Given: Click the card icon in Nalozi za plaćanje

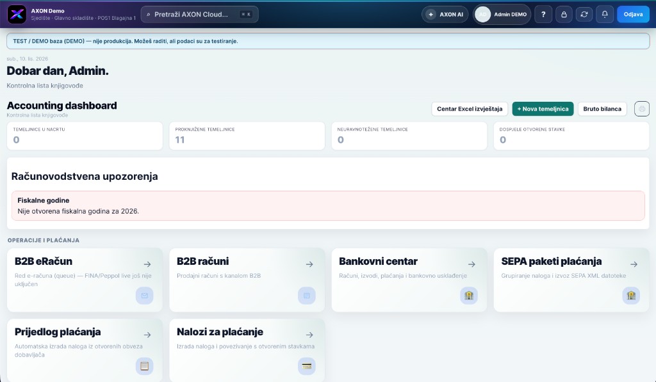Looking at the screenshot, I should tap(307, 366).
